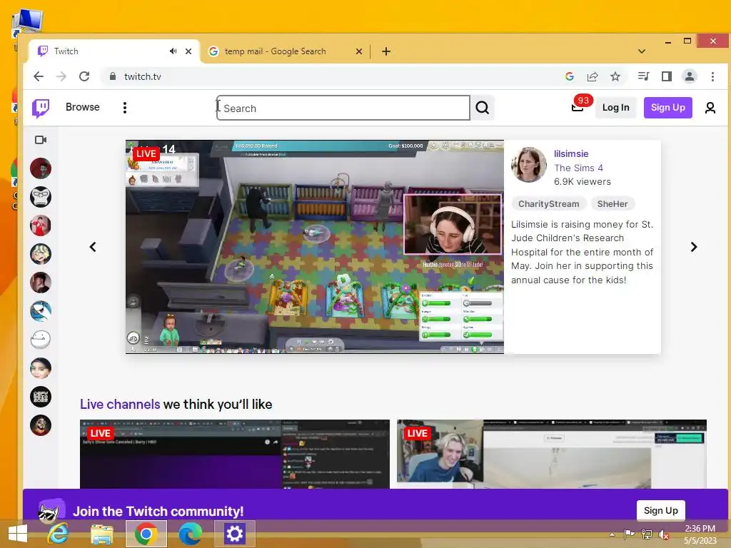Click the Chrome taskbar icon
This screenshot has width=731, height=548.
pos(146,534)
